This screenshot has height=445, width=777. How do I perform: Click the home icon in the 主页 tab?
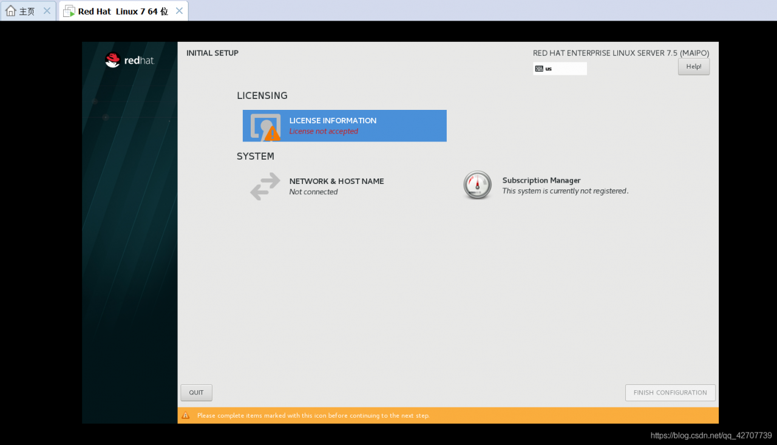click(x=11, y=11)
